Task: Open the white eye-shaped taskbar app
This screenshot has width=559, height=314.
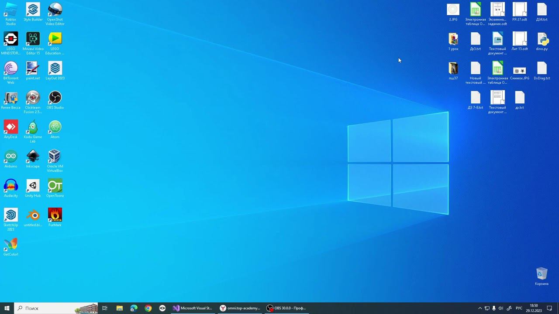Action: pos(162,308)
